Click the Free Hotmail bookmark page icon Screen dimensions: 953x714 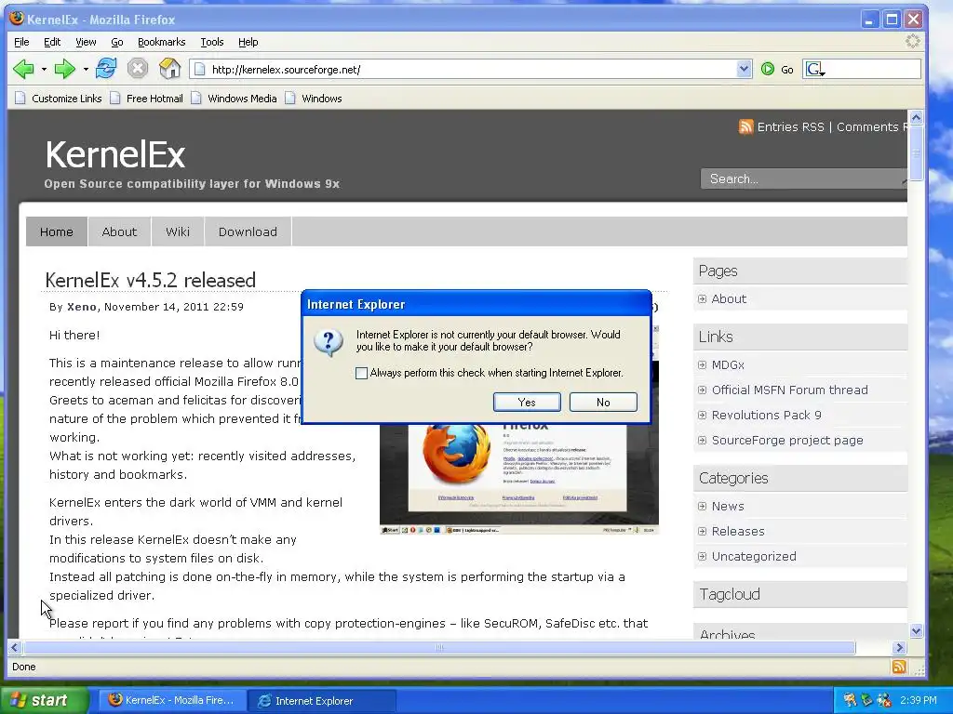point(114,98)
